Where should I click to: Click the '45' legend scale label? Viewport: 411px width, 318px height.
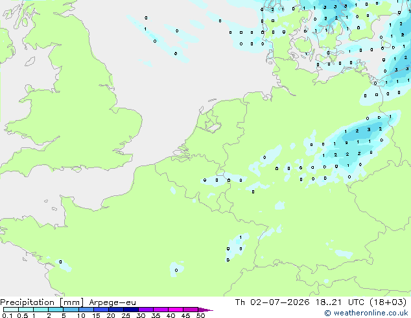click(185, 315)
